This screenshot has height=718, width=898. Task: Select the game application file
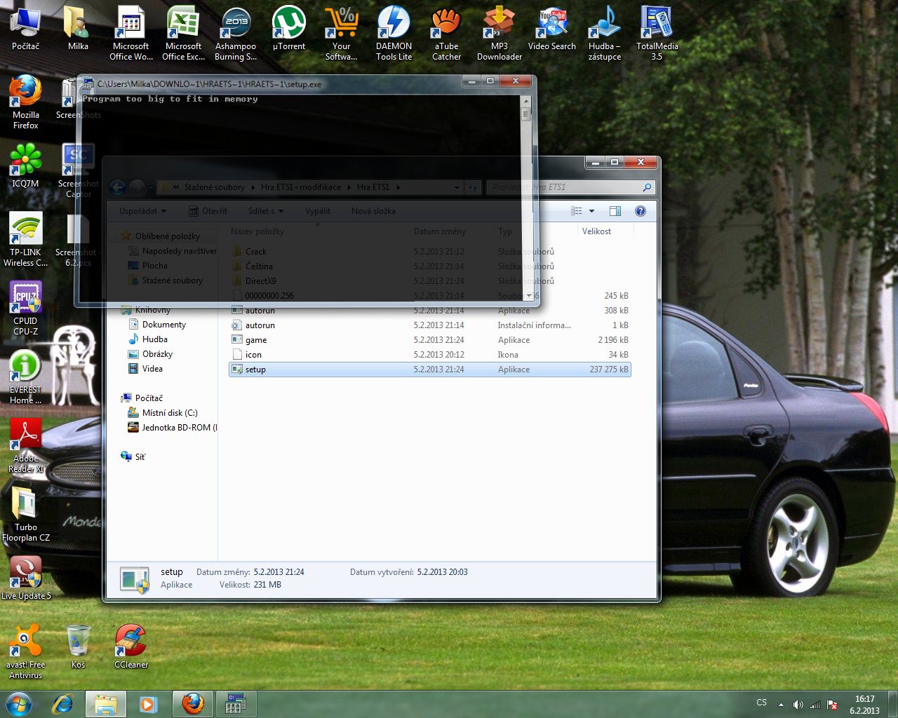click(256, 340)
